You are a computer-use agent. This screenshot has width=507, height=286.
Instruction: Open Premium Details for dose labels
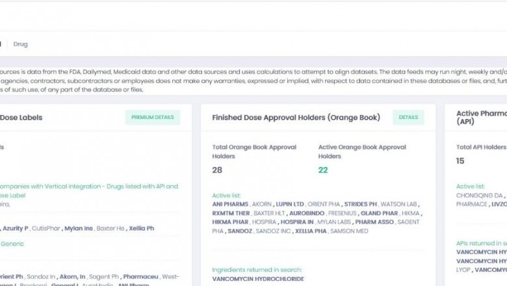[x=153, y=118]
